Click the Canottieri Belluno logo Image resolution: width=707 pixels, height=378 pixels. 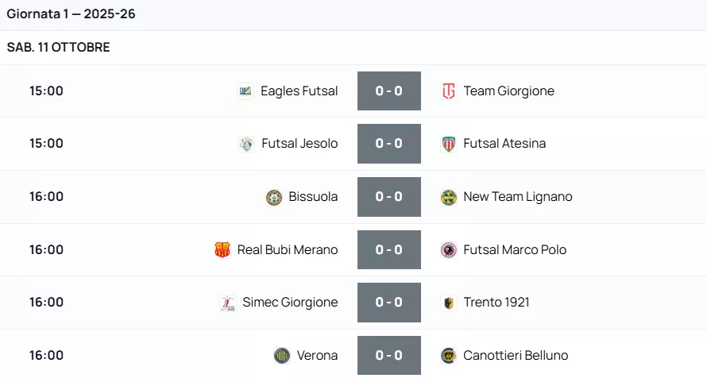tap(449, 356)
